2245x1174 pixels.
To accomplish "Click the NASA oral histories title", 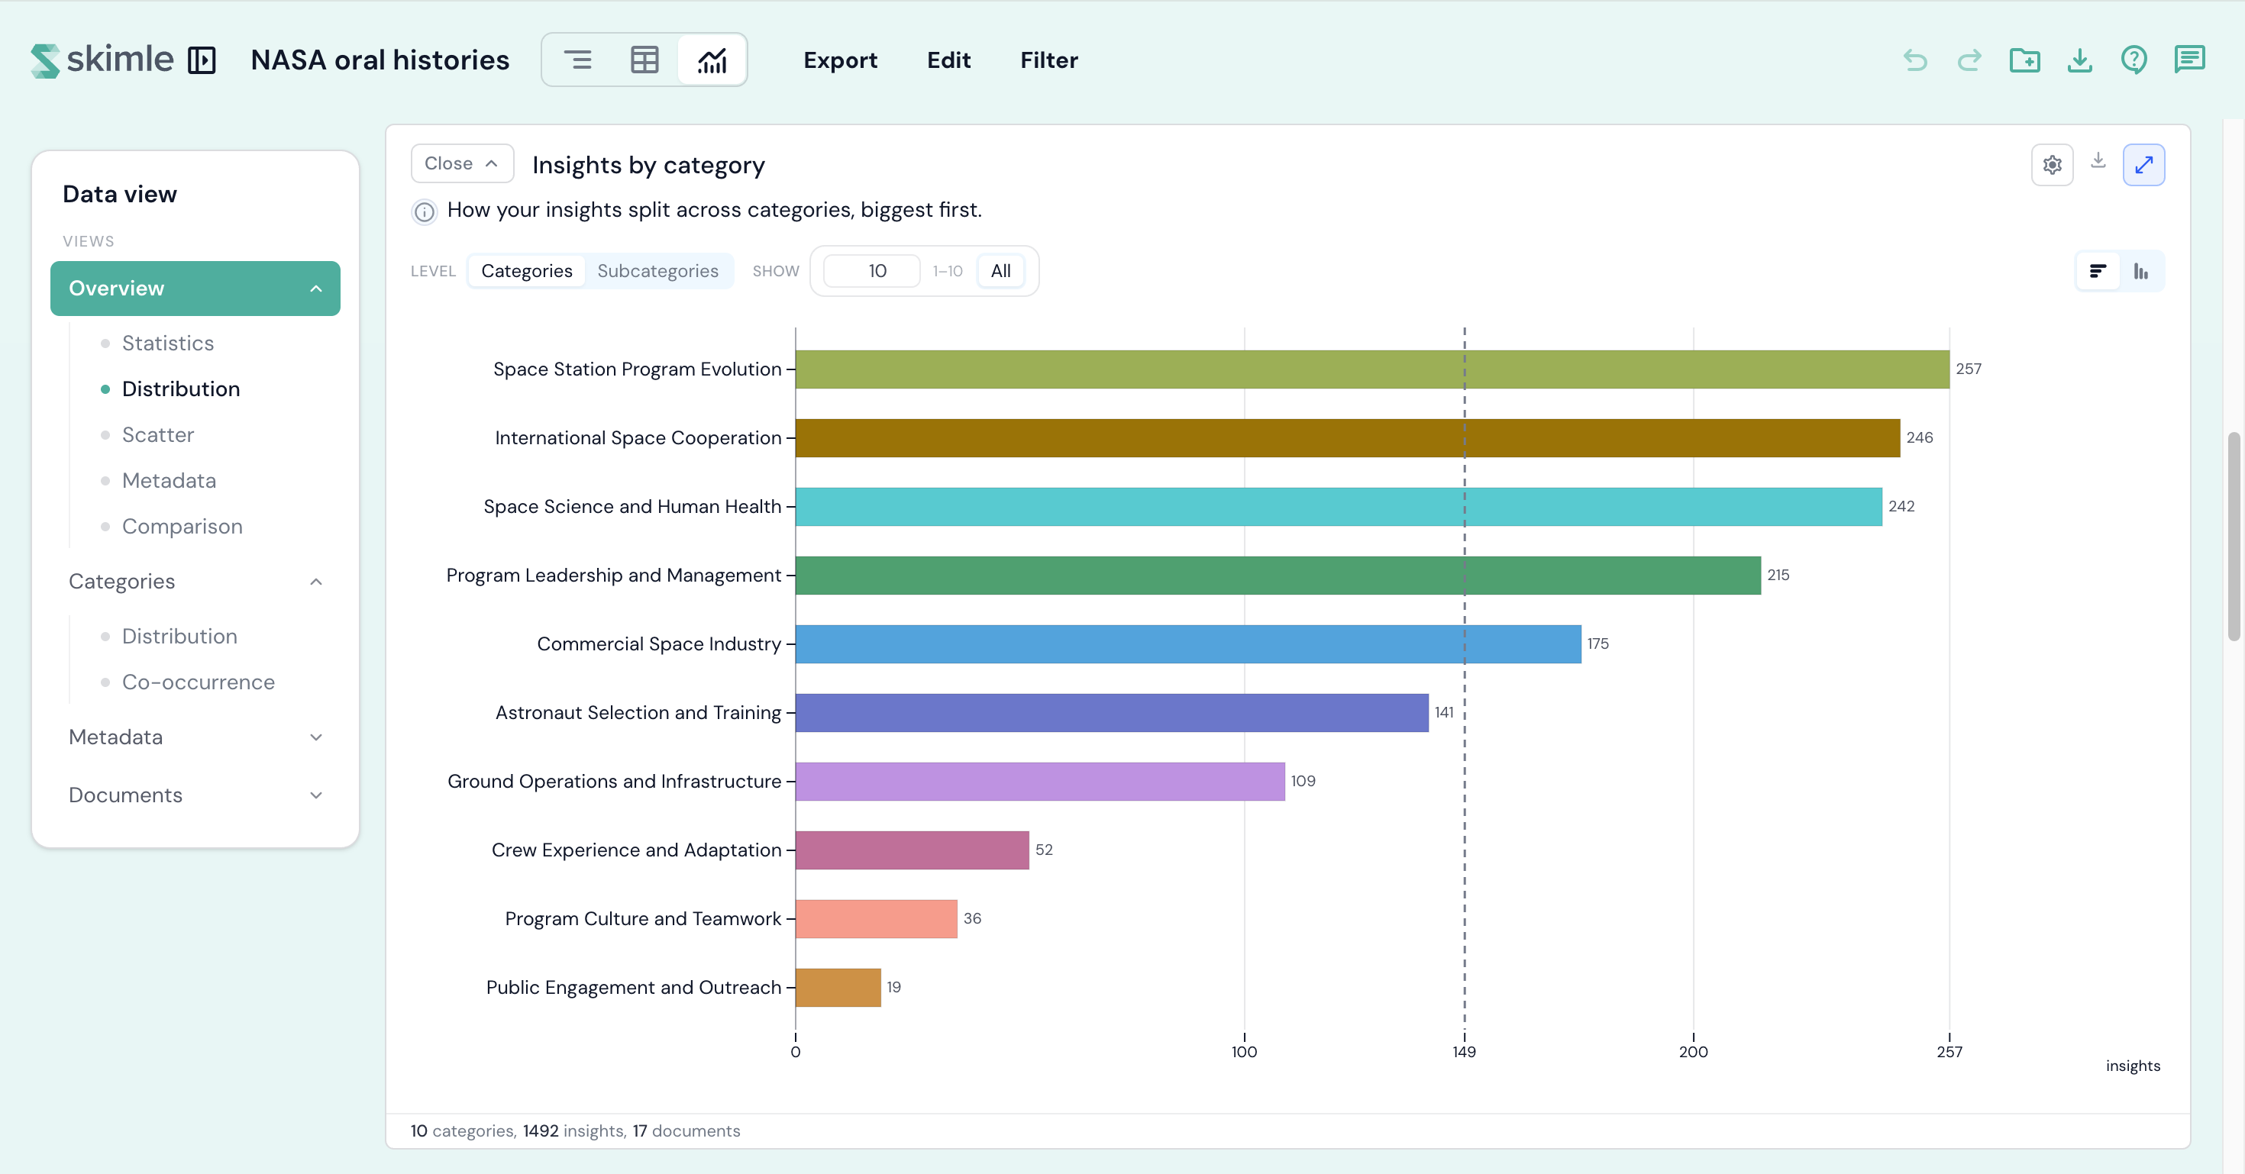I will [380, 60].
